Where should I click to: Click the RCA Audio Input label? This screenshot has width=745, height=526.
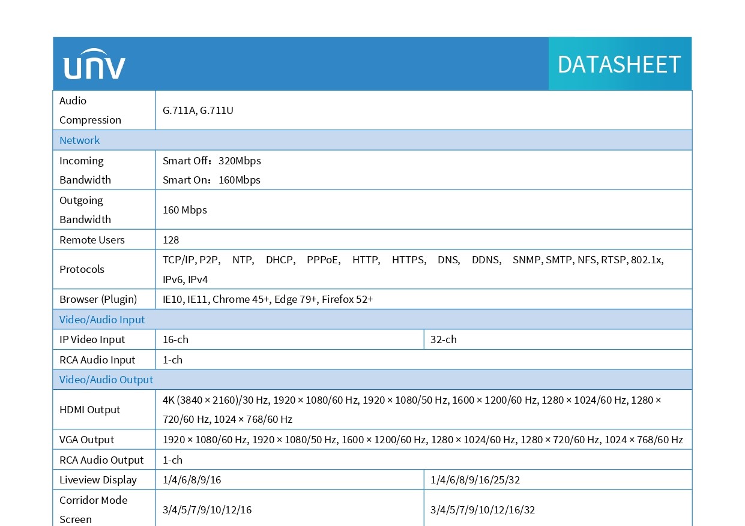(x=97, y=360)
